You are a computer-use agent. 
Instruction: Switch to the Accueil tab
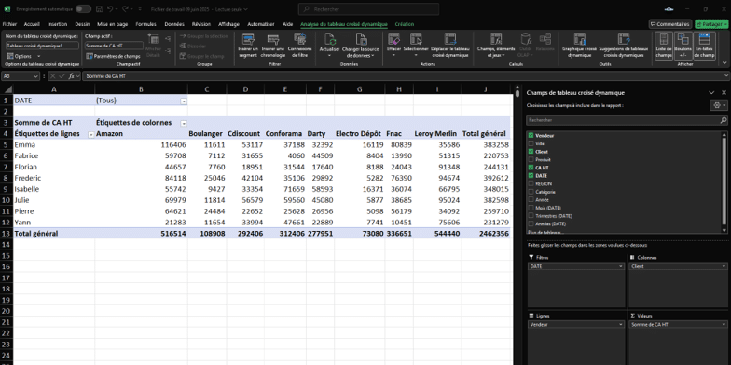click(x=32, y=24)
